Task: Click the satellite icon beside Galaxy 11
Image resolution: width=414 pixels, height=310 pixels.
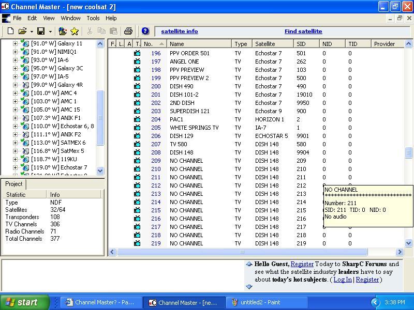Action: 25,43
